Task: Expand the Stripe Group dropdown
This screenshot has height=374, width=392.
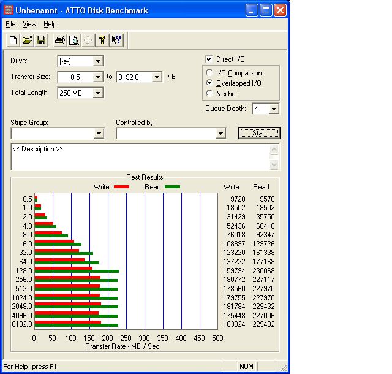Action: pyautogui.click(x=99, y=134)
